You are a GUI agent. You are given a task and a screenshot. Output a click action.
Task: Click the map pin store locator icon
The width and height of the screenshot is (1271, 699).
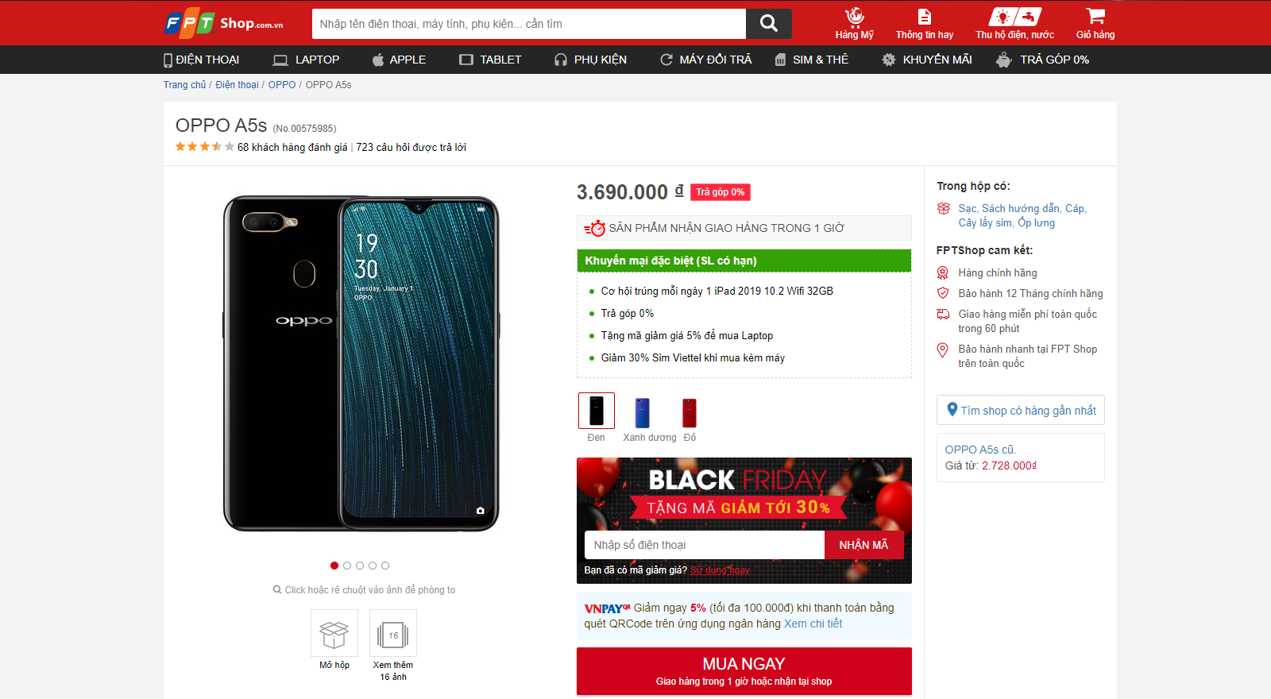point(952,409)
